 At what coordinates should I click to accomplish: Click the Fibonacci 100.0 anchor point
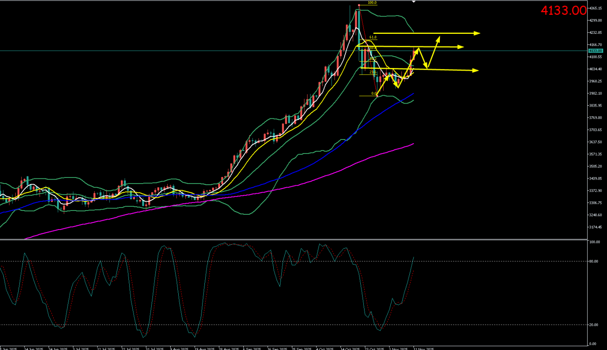pyautogui.click(x=359, y=5)
